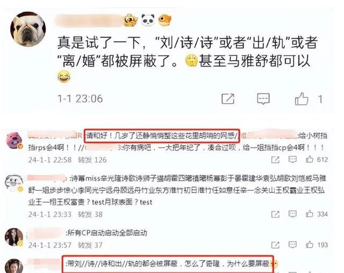Screen dimensions: 344x273
Task: Open 转发 37 repost list
Action: [x=90, y=245]
